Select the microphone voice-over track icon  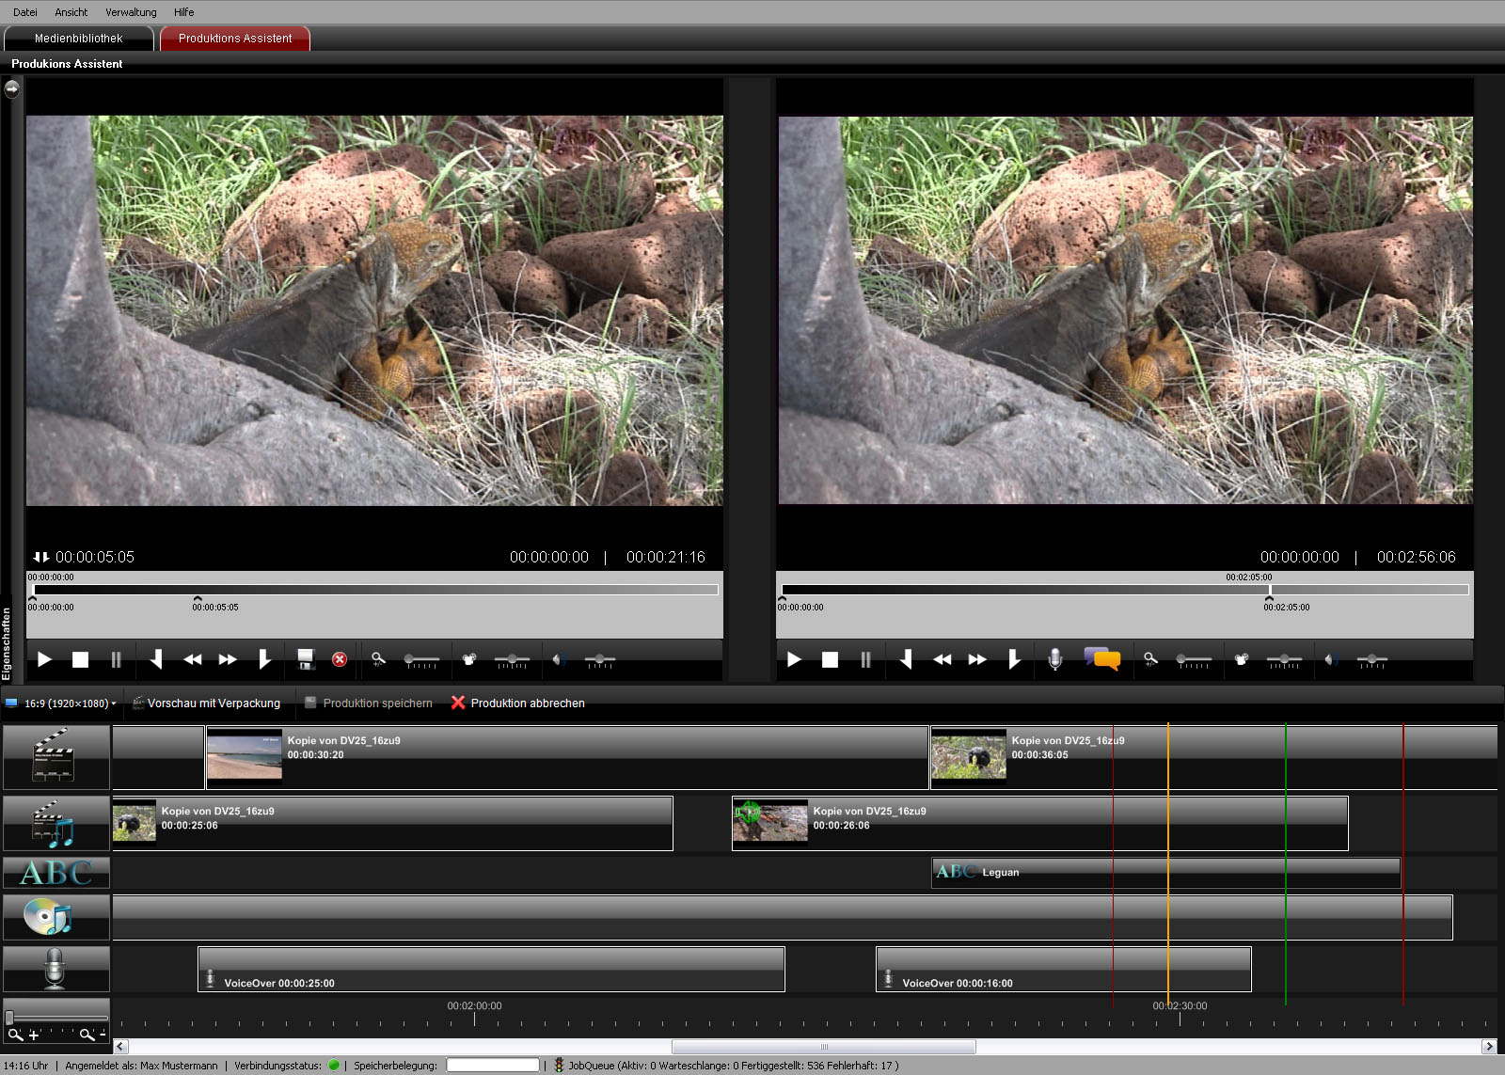pos(55,969)
